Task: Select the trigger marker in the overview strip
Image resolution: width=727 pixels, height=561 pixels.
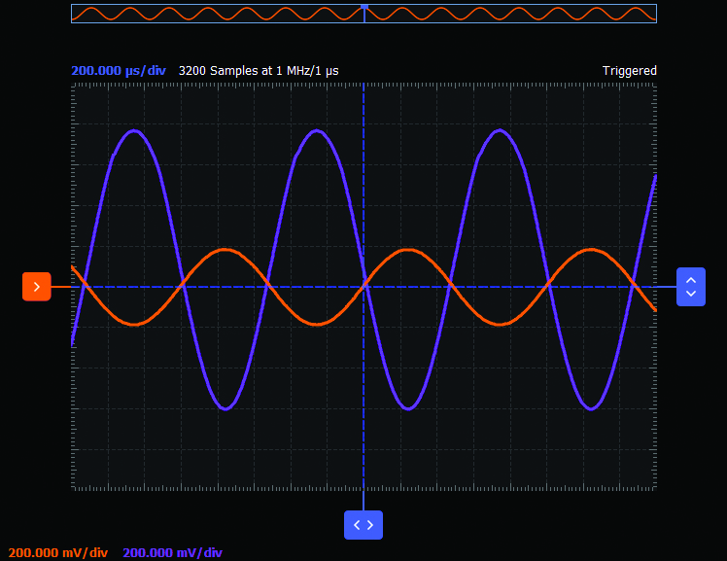Action: click(364, 7)
